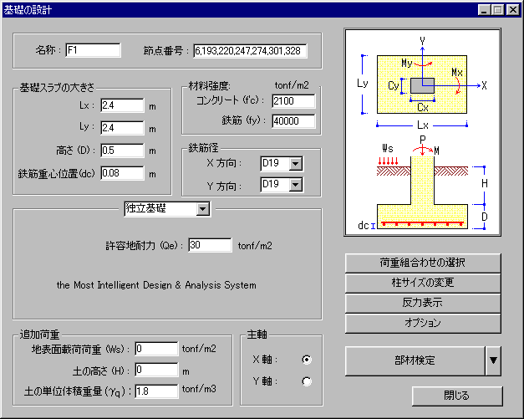
Task: Click the 地表面載荷荷重 (Ws) field
Action: (x=156, y=349)
